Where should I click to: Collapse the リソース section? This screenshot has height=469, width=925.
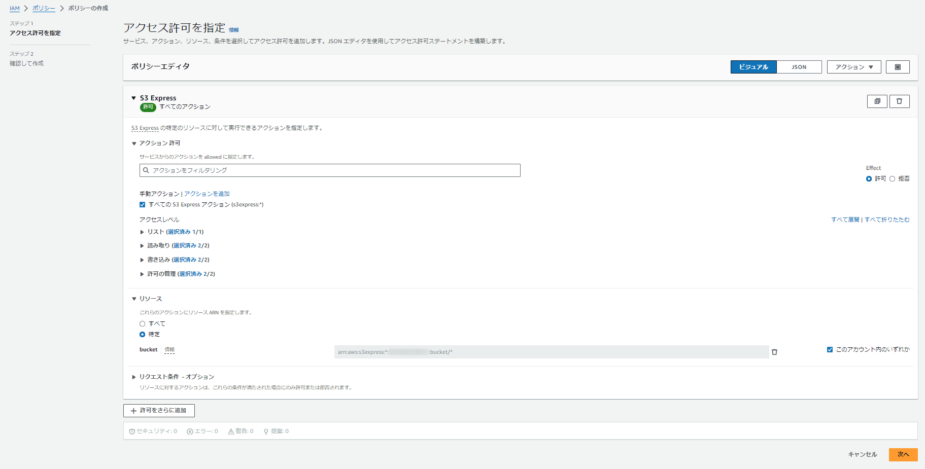[134, 299]
